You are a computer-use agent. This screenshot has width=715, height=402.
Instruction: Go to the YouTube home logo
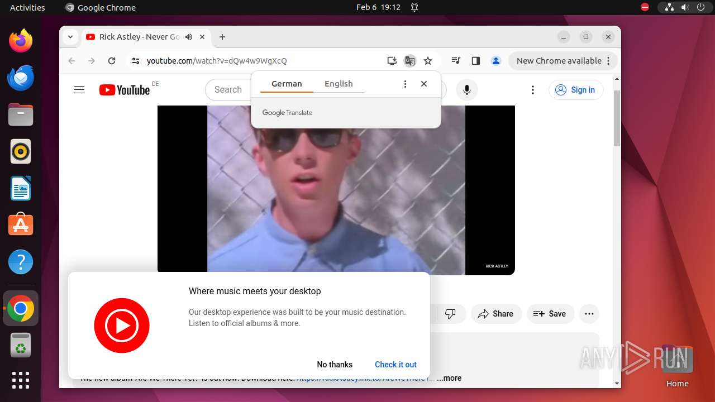125,90
